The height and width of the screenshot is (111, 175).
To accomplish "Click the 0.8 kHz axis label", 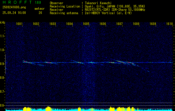I will 2,78.
